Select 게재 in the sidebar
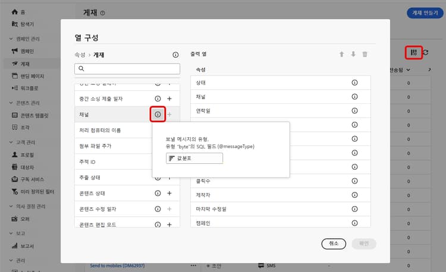The height and width of the screenshot is (272, 446). click(21, 64)
